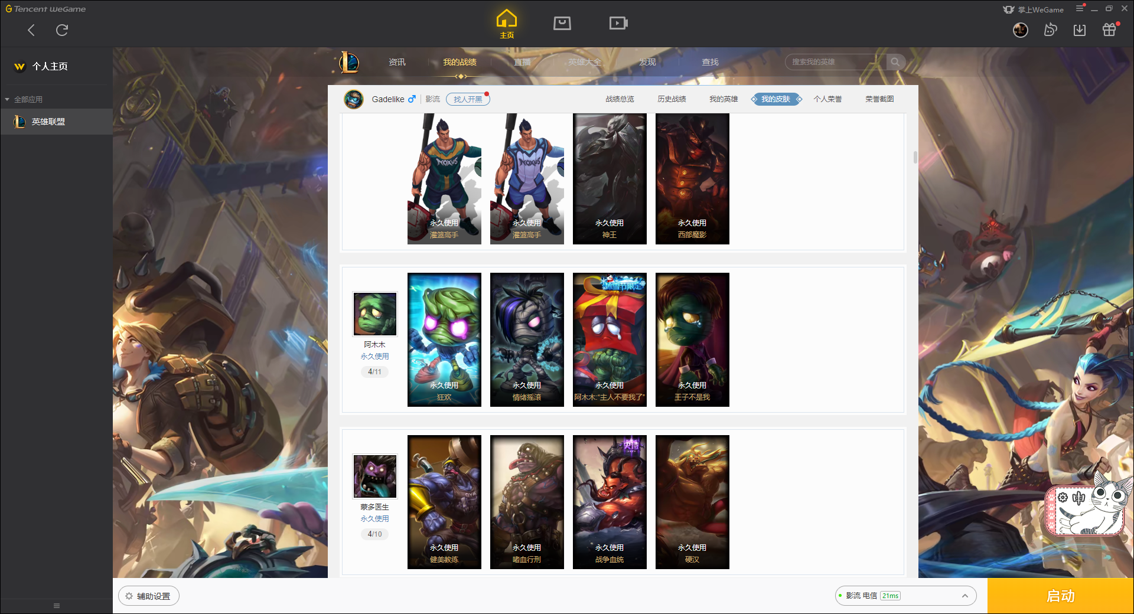Open the 狂欢 Amumu skin card
The width and height of the screenshot is (1134, 614).
(x=444, y=339)
